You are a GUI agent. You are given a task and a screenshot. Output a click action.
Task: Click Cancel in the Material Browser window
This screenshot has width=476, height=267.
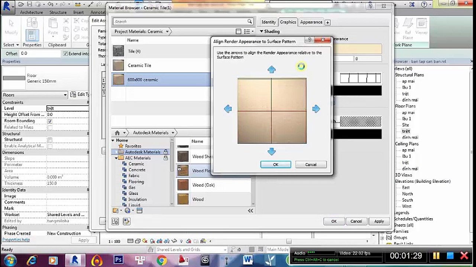pos(356,221)
